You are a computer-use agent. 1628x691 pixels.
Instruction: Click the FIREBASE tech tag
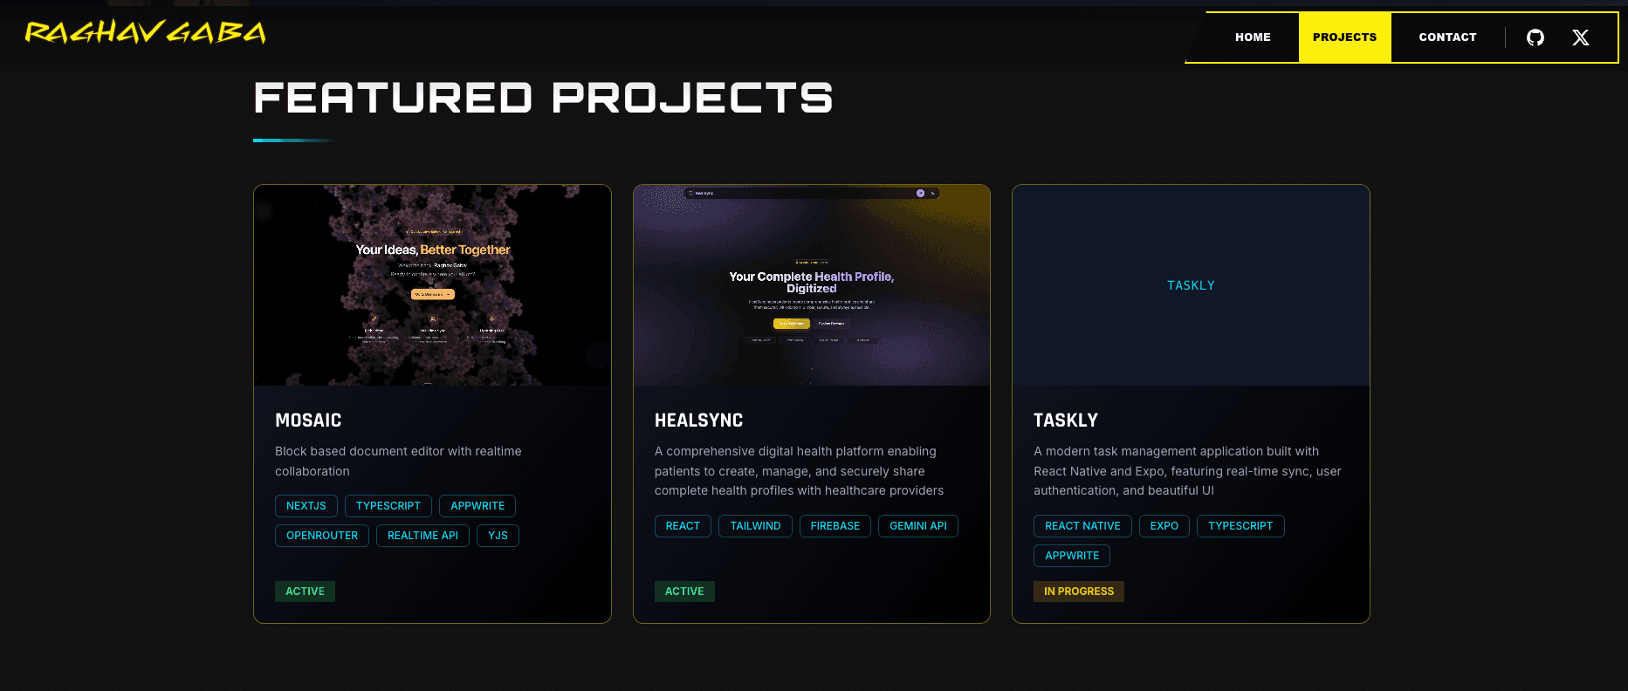[x=835, y=526]
